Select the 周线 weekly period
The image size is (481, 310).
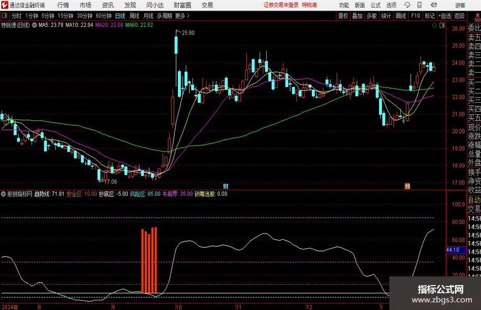click(134, 16)
